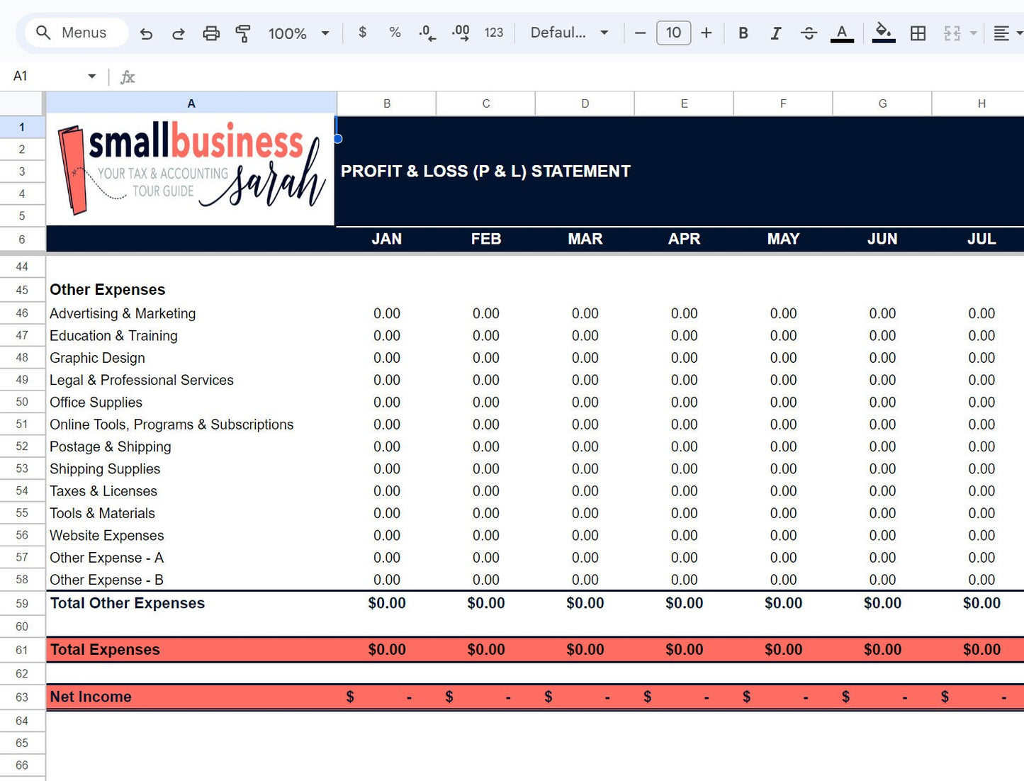
Task: Click the Paint format tool
Action: (243, 33)
